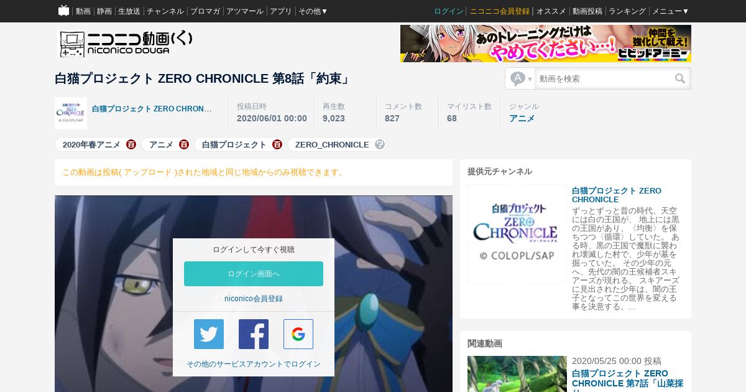Select the 2020年春アニメ tag
746x392 pixels.
pyautogui.click(x=91, y=144)
